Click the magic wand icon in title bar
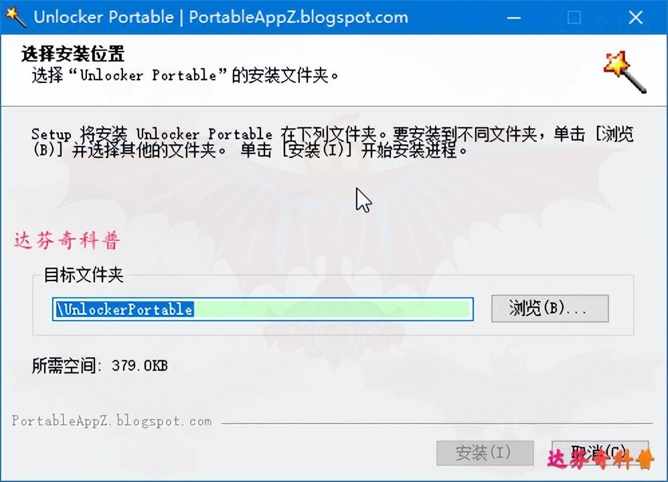Screen dimensions: 668x482 tap(16, 17)
